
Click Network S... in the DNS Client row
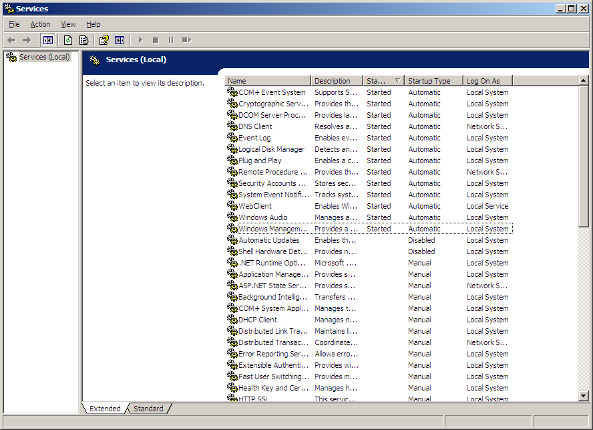(x=487, y=126)
